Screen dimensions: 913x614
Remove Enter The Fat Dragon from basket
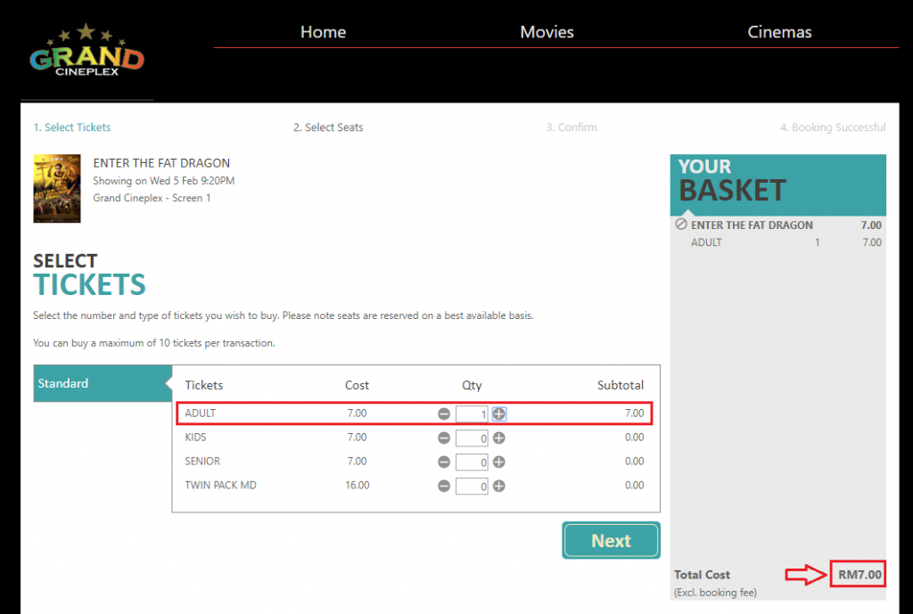[681, 225]
